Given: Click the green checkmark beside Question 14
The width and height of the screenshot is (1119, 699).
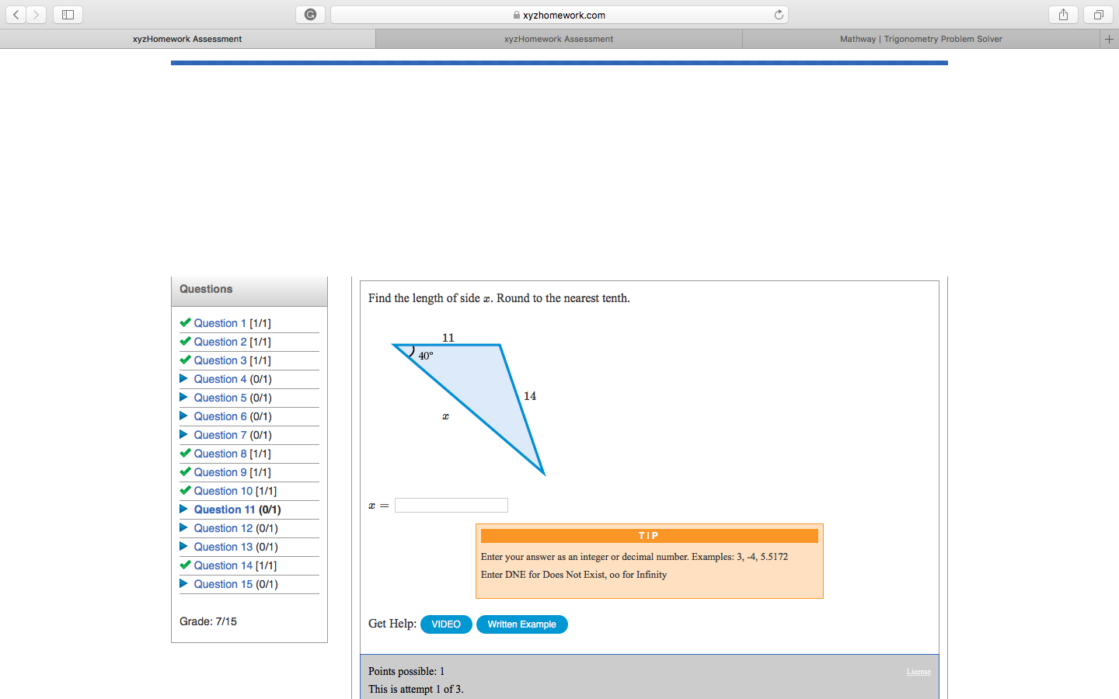Looking at the screenshot, I should [x=184, y=565].
